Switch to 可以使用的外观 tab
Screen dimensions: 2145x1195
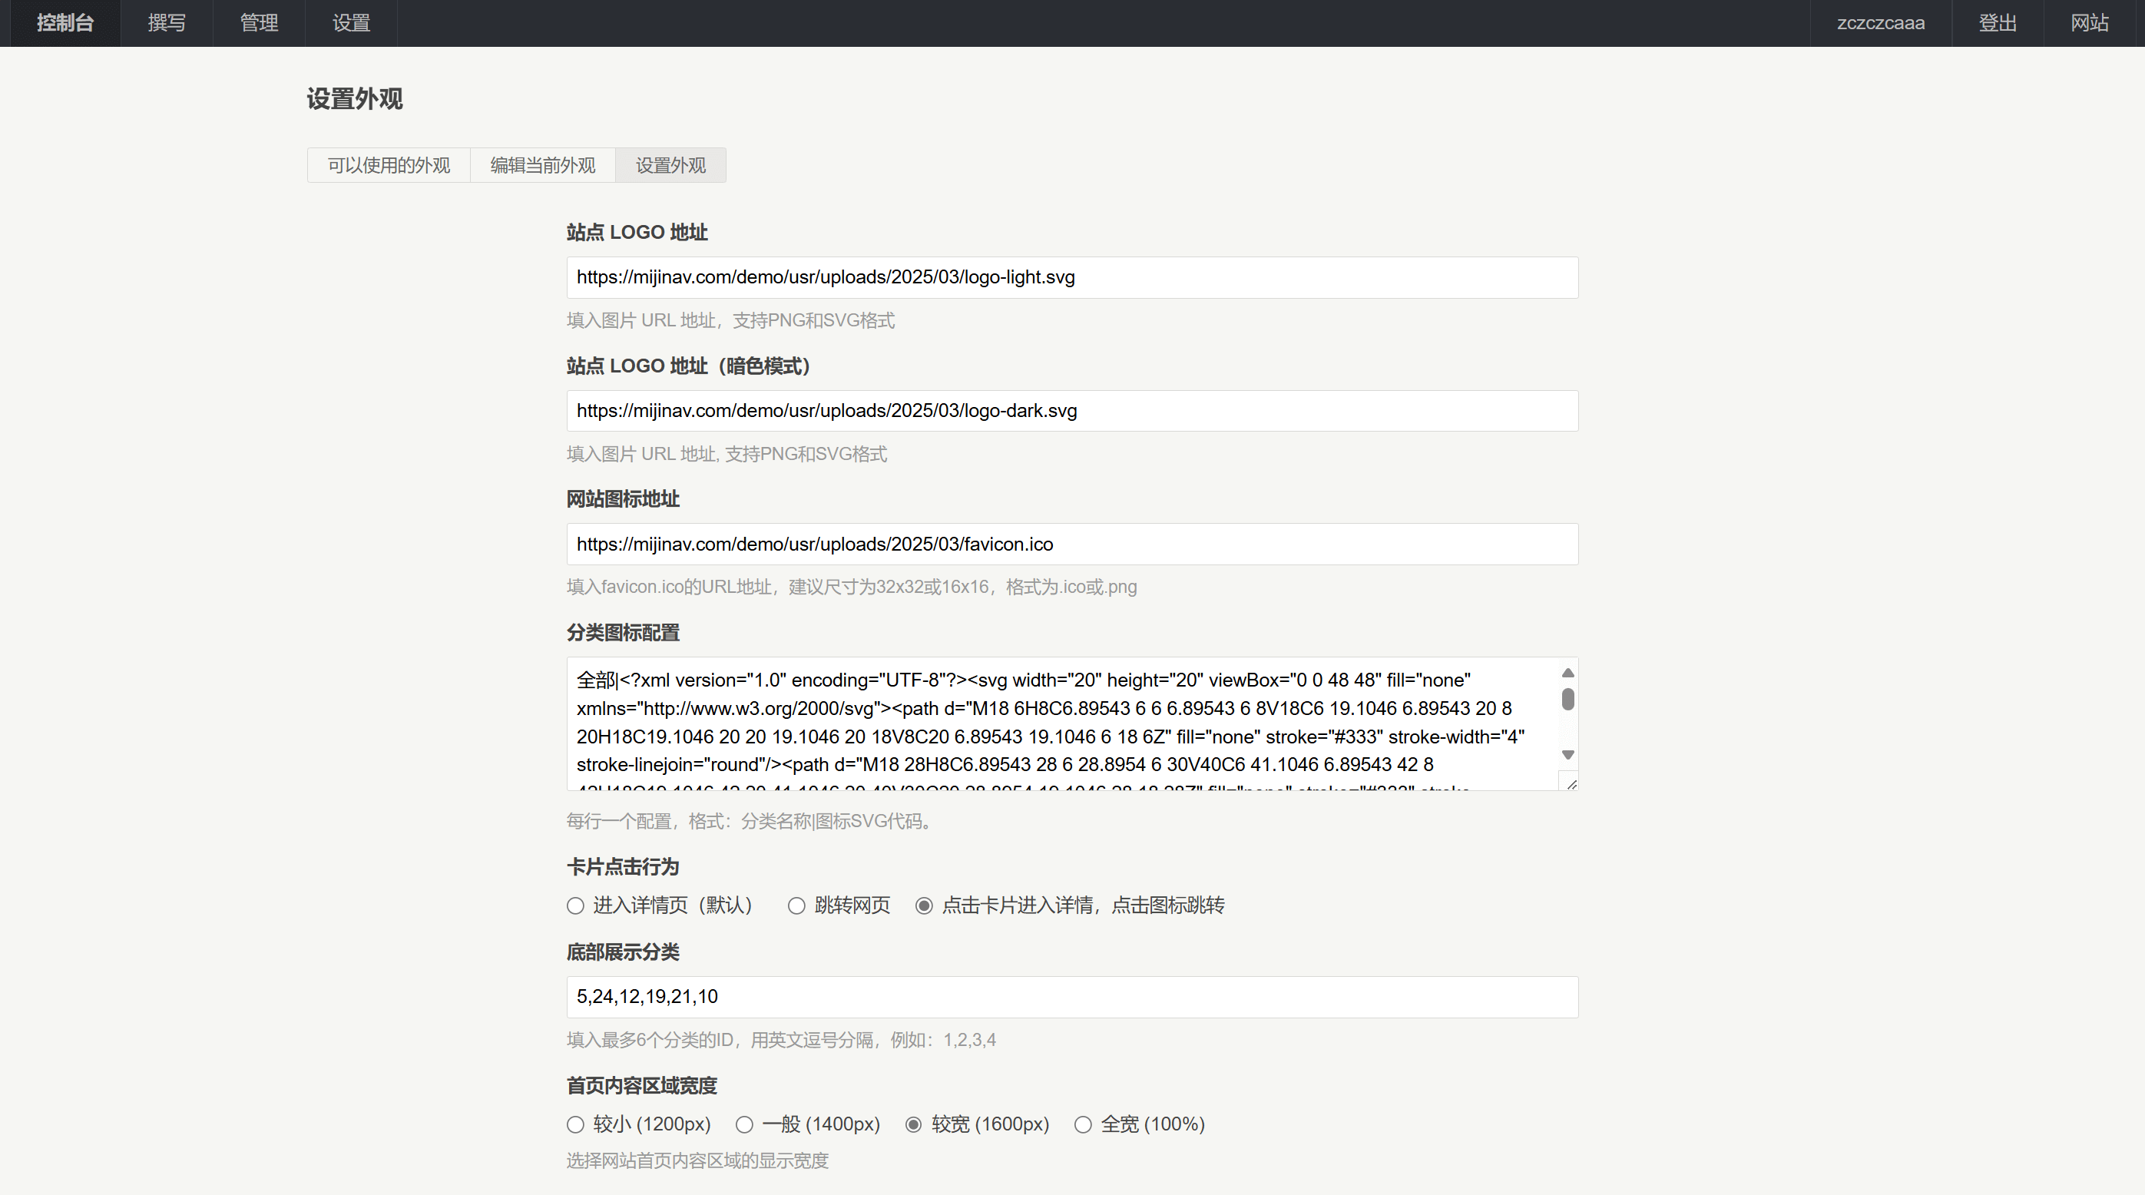point(389,166)
